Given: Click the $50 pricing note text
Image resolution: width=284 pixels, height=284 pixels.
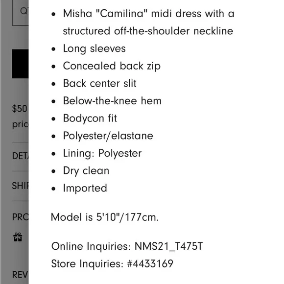Looking at the screenshot, I should [x=20, y=116].
